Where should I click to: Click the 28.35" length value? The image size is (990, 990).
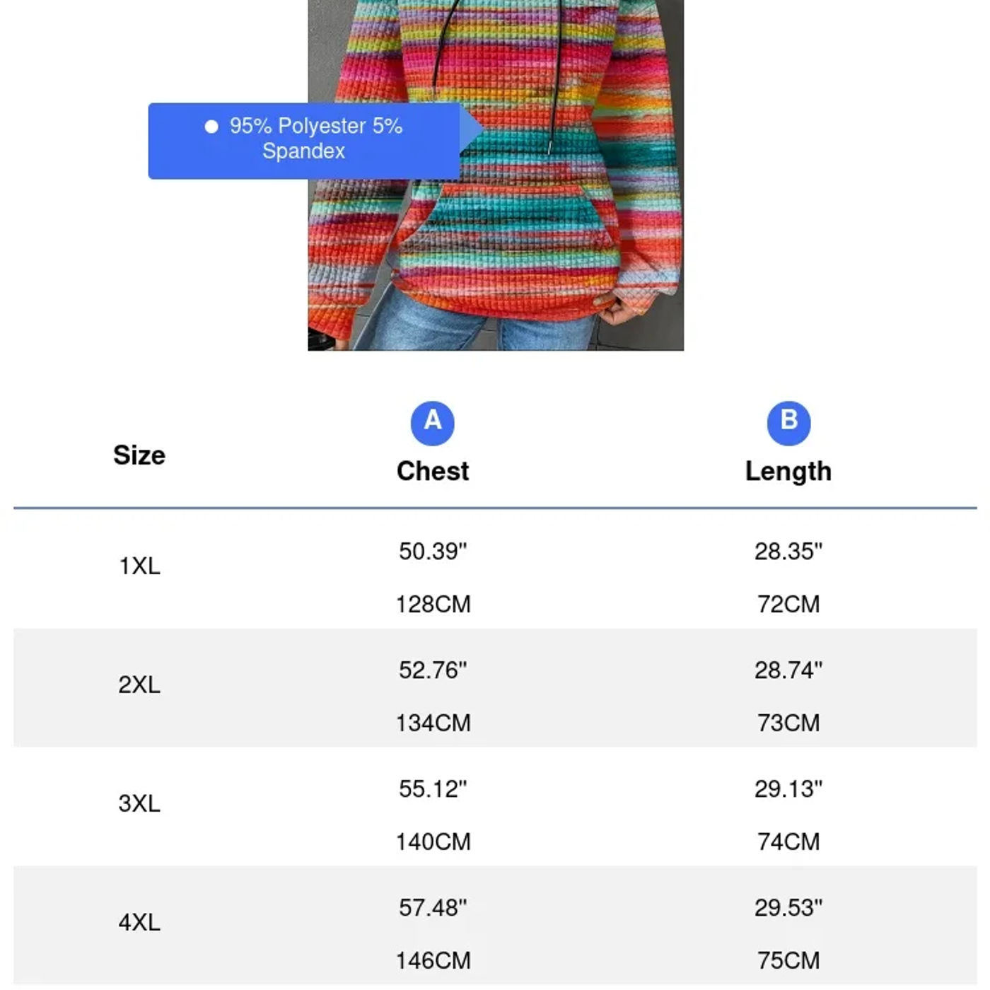tap(788, 551)
